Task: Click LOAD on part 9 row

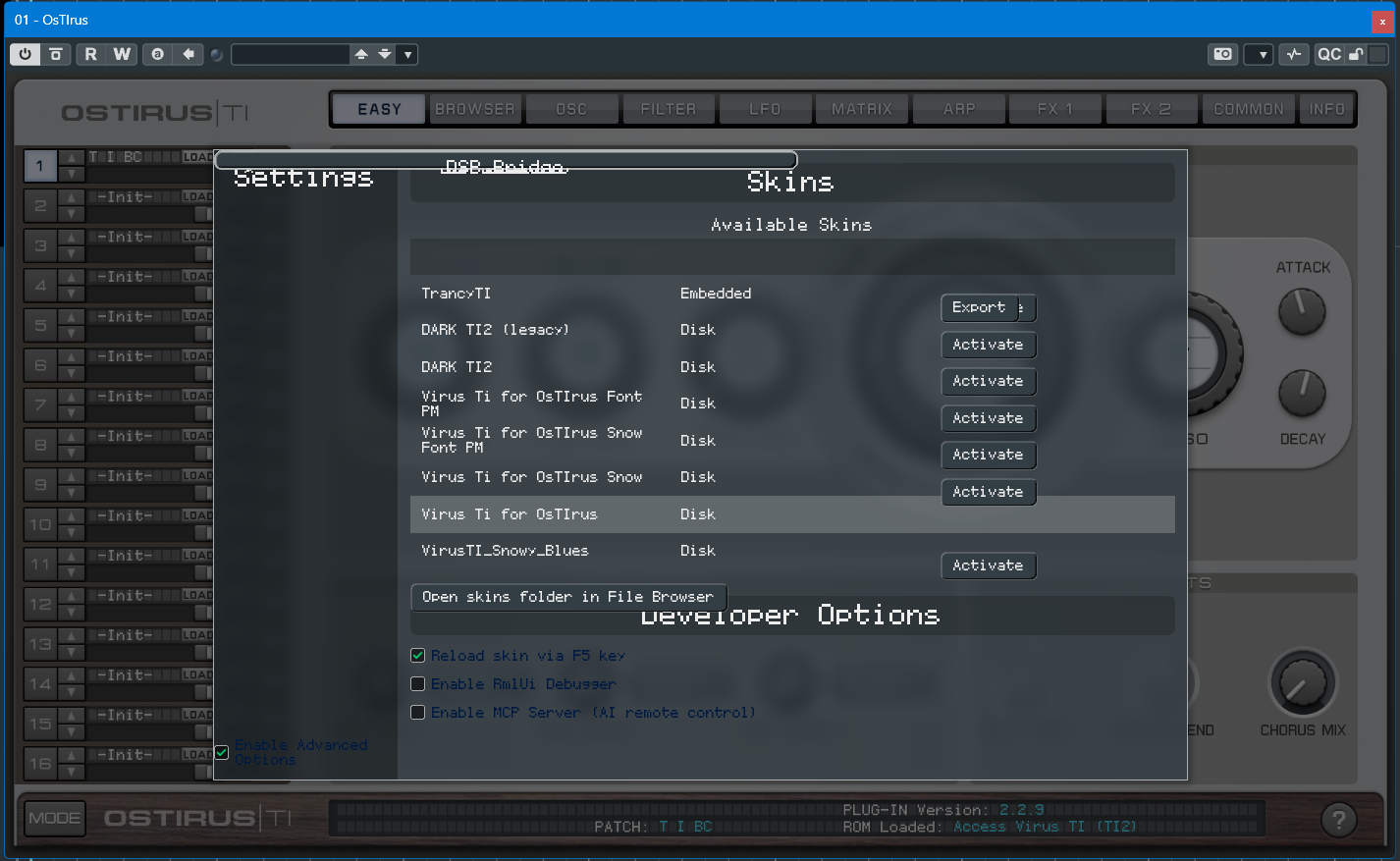Action: click(x=197, y=476)
